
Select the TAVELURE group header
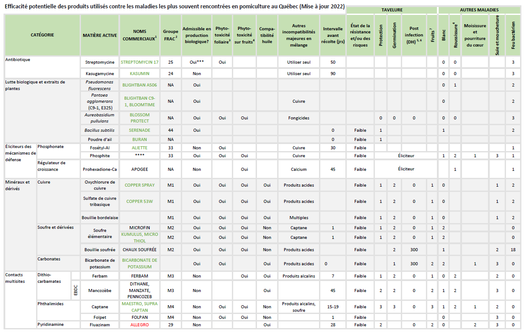pos(392,10)
